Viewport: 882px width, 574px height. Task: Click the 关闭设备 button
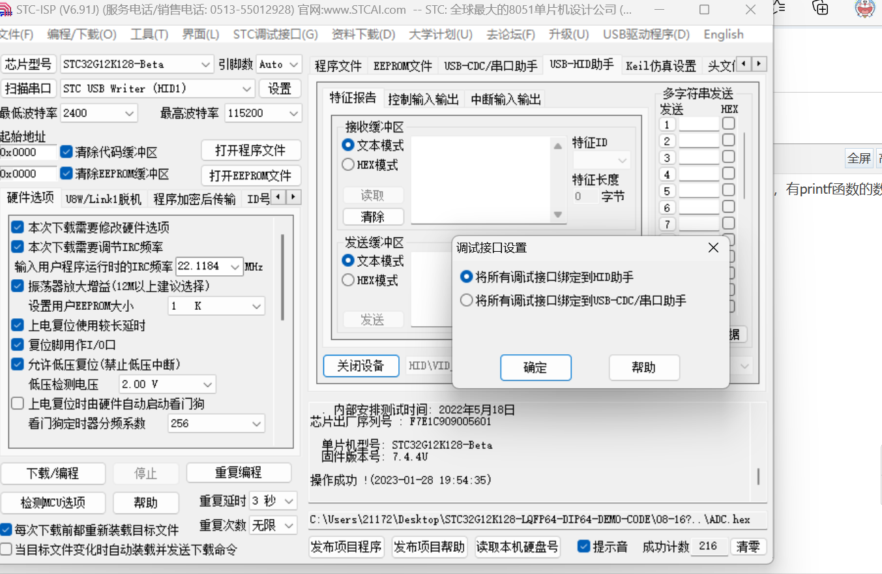pyautogui.click(x=360, y=366)
